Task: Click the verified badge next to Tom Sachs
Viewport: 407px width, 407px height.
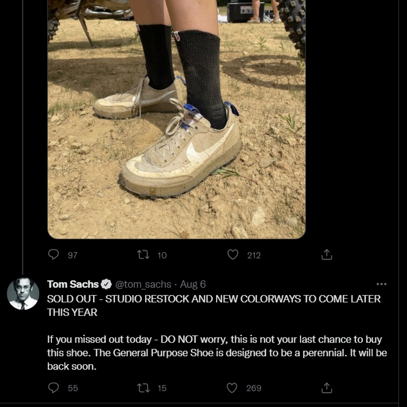Action: [x=106, y=284]
